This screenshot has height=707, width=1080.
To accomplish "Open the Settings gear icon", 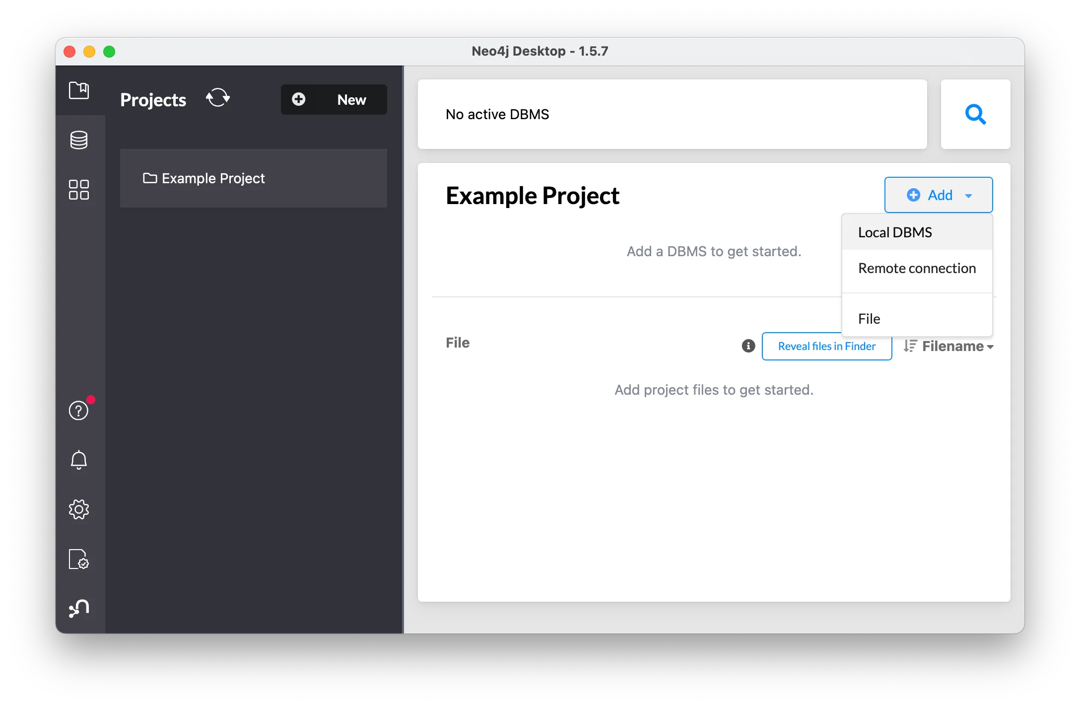I will coord(79,509).
